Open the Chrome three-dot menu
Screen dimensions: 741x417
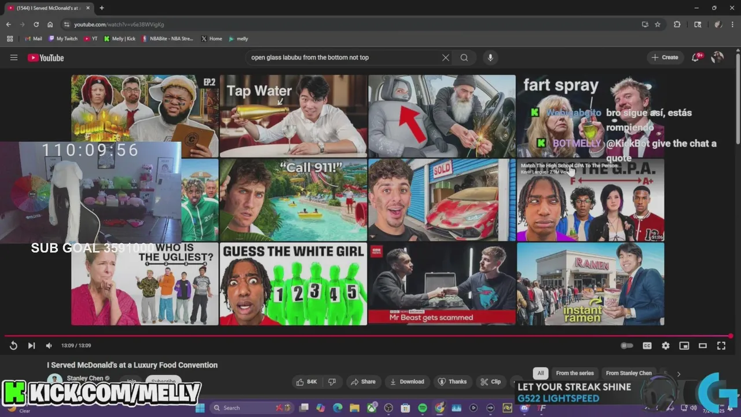click(x=732, y=24)
